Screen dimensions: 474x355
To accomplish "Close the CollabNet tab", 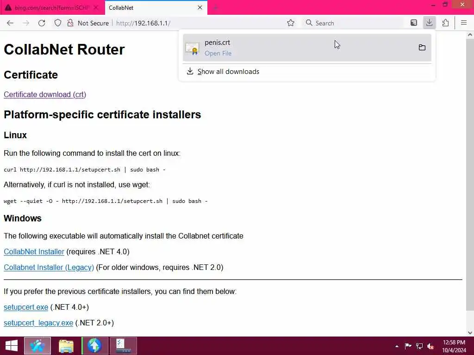I will [200, 7].
